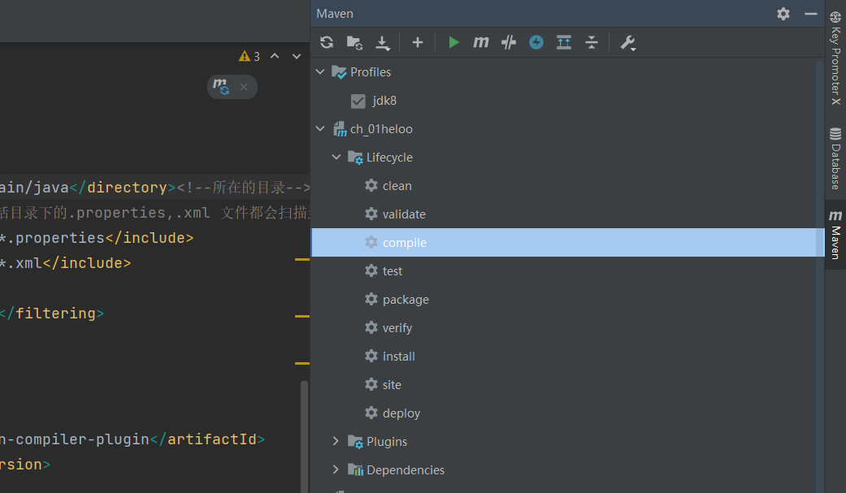The image size is (846, 493).
Task: Execute Maven goal via m icon
Action: click(x=481, y=42)
